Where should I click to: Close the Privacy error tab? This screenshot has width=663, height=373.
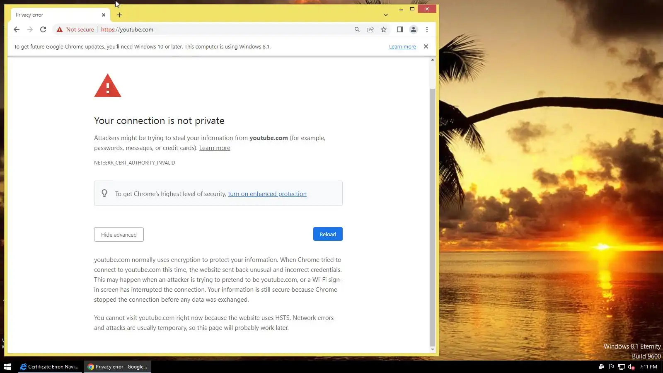click(x=104, y=15)
